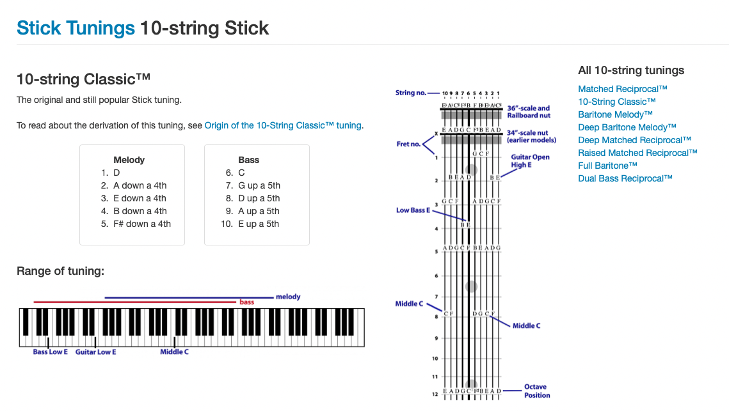Click the Melody tuning box
729x411 pixels.
pos(132,195)
